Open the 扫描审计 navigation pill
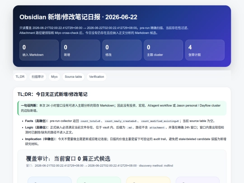This screenshot has height=183, width=244. pyautogui.click(x=38, y=77)
